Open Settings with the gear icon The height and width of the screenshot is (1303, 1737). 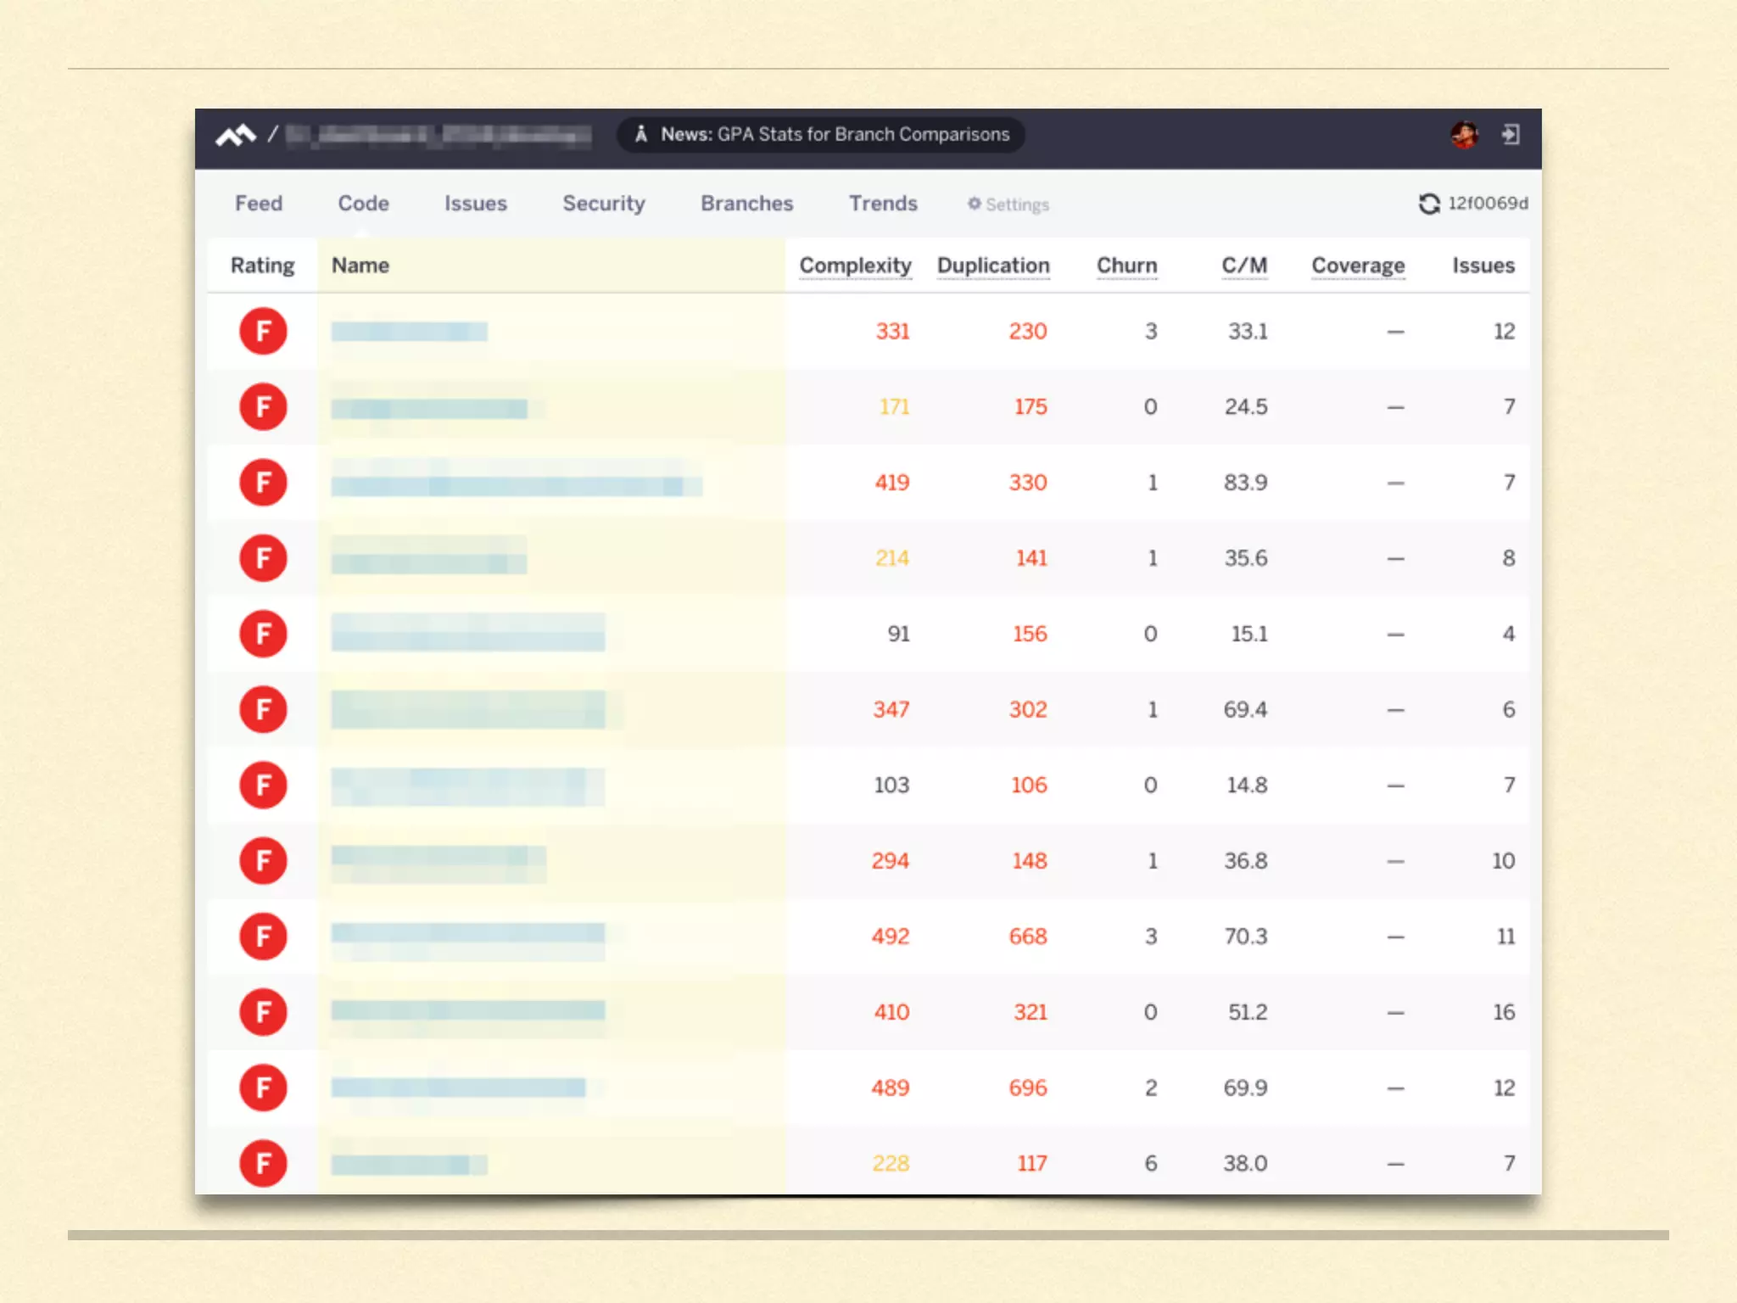[975, 204]
